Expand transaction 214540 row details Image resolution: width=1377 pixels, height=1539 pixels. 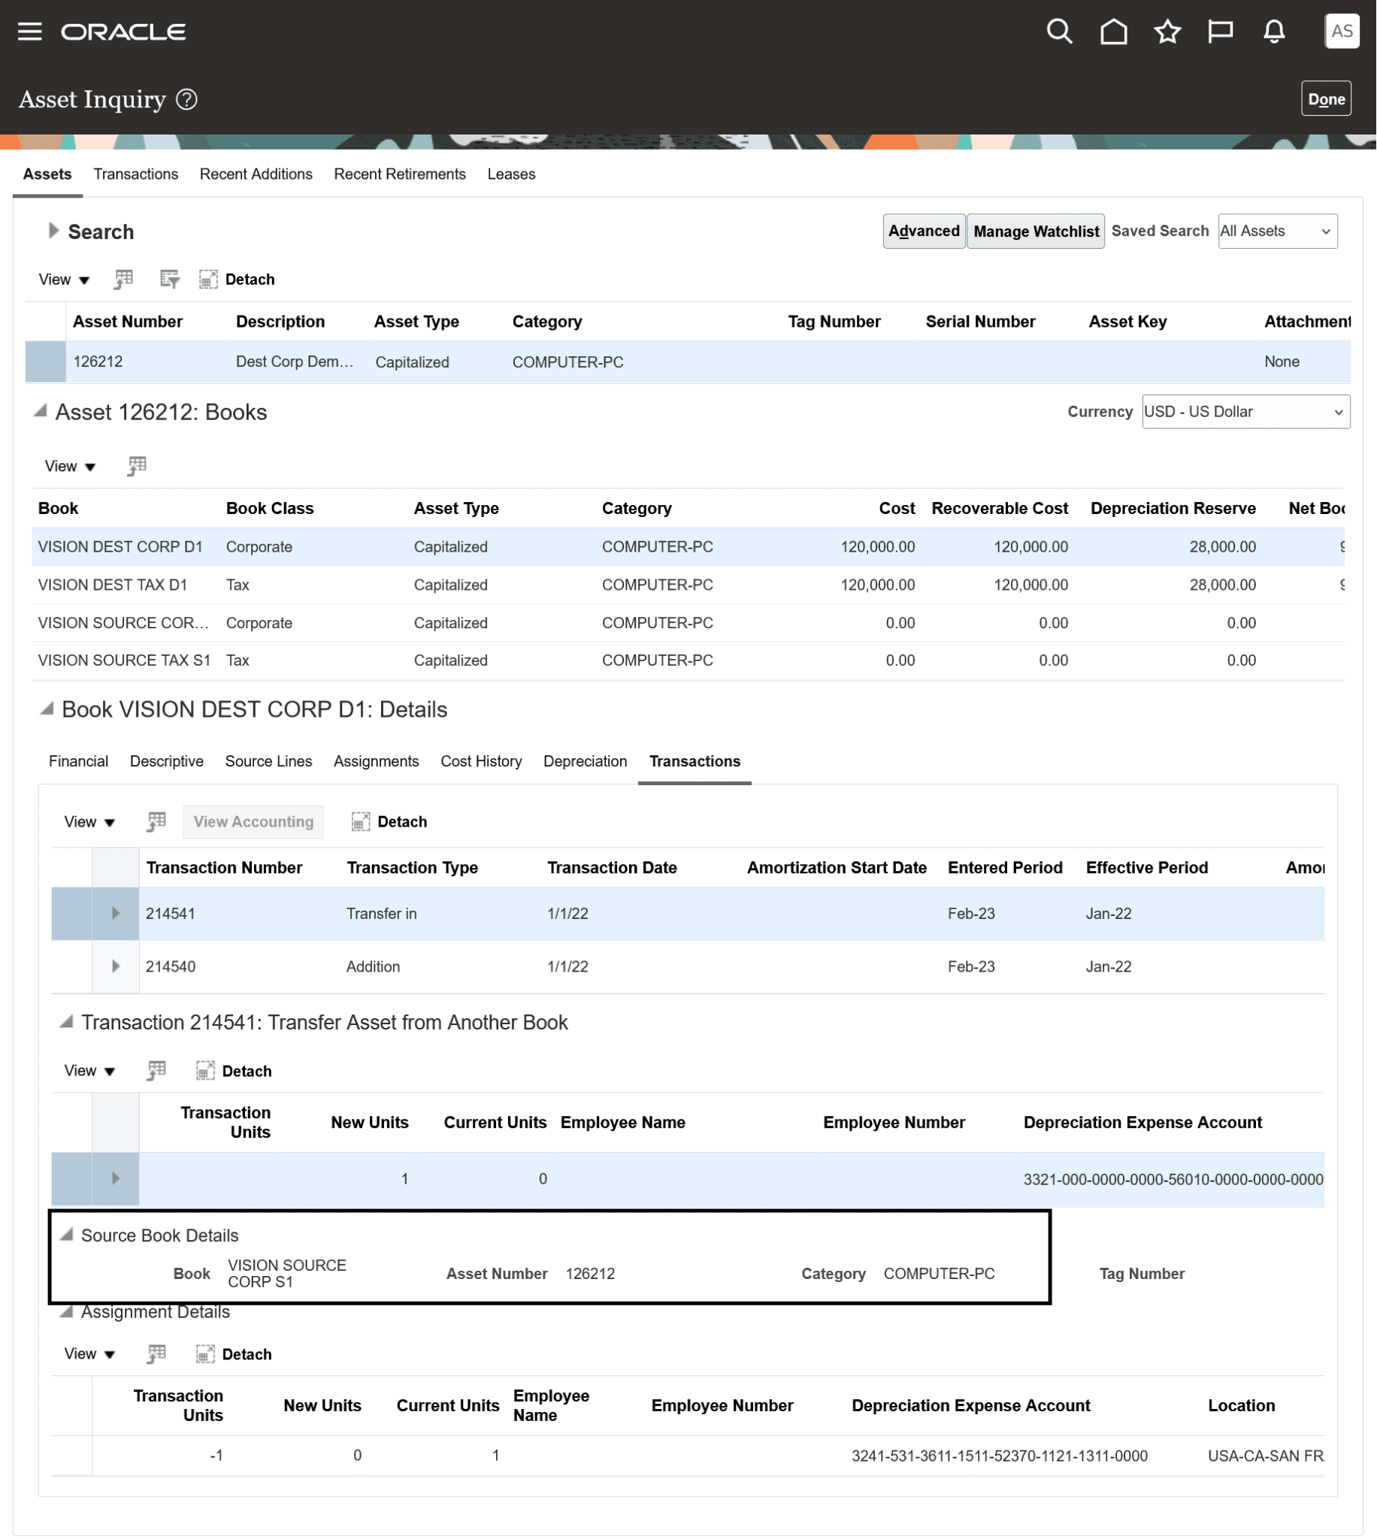(115, 966)
